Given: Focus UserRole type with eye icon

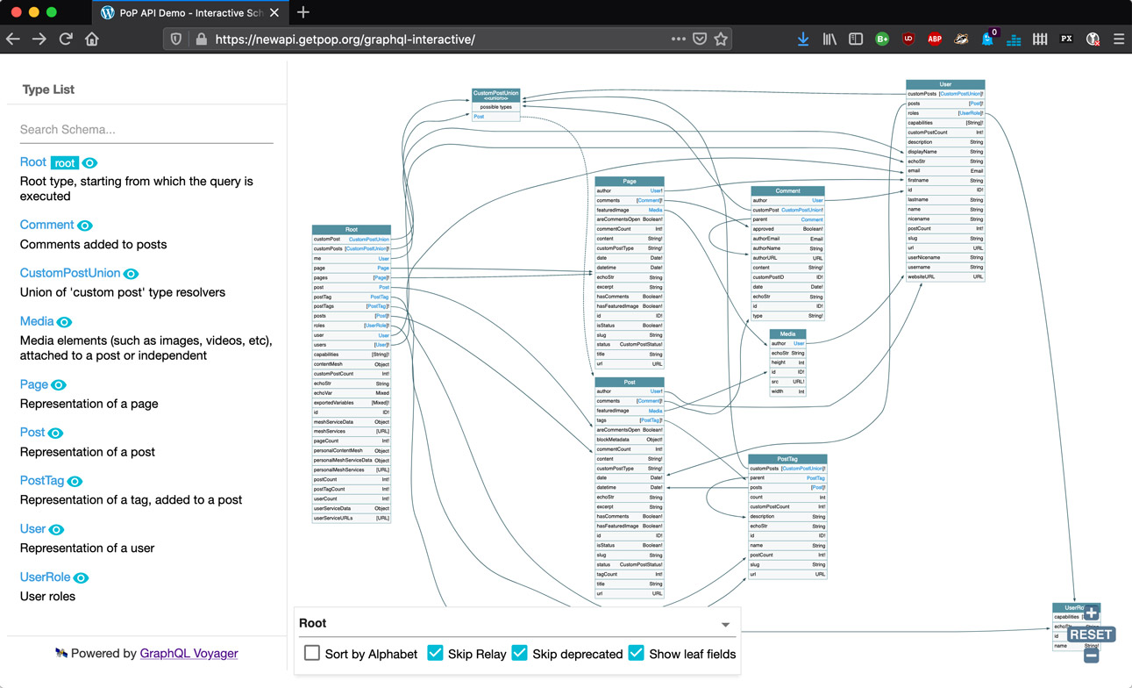Looking at the screenshot, I should click(81, 578).
